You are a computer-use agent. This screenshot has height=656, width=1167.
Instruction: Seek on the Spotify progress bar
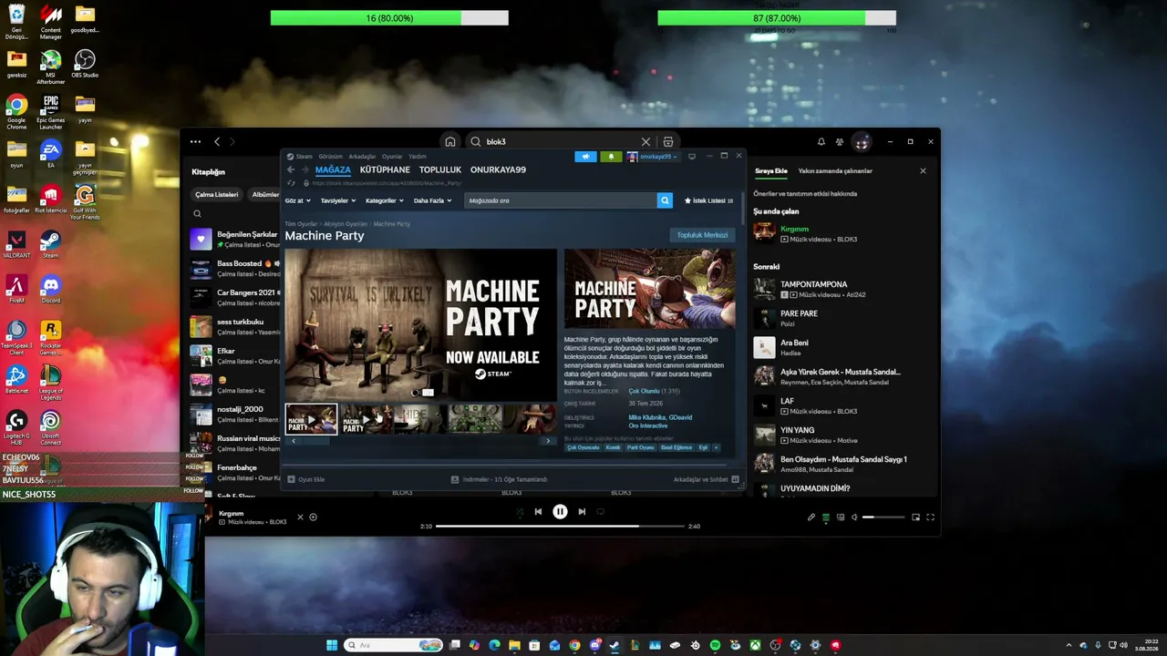pyautogui.click(x=560, y=526)
